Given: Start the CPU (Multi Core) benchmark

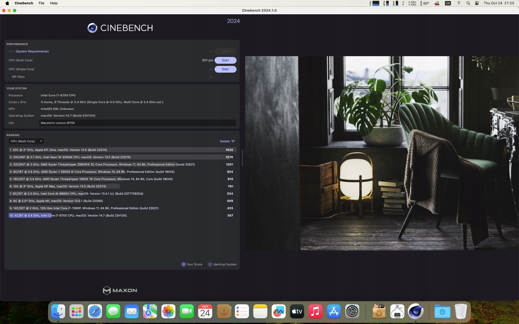Looking at the screenshot, I should [225, 60].
